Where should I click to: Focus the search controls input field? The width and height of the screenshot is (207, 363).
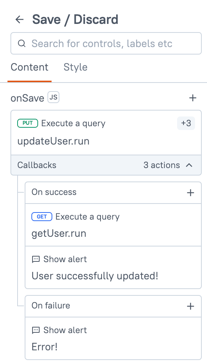[x=106, y=43]
